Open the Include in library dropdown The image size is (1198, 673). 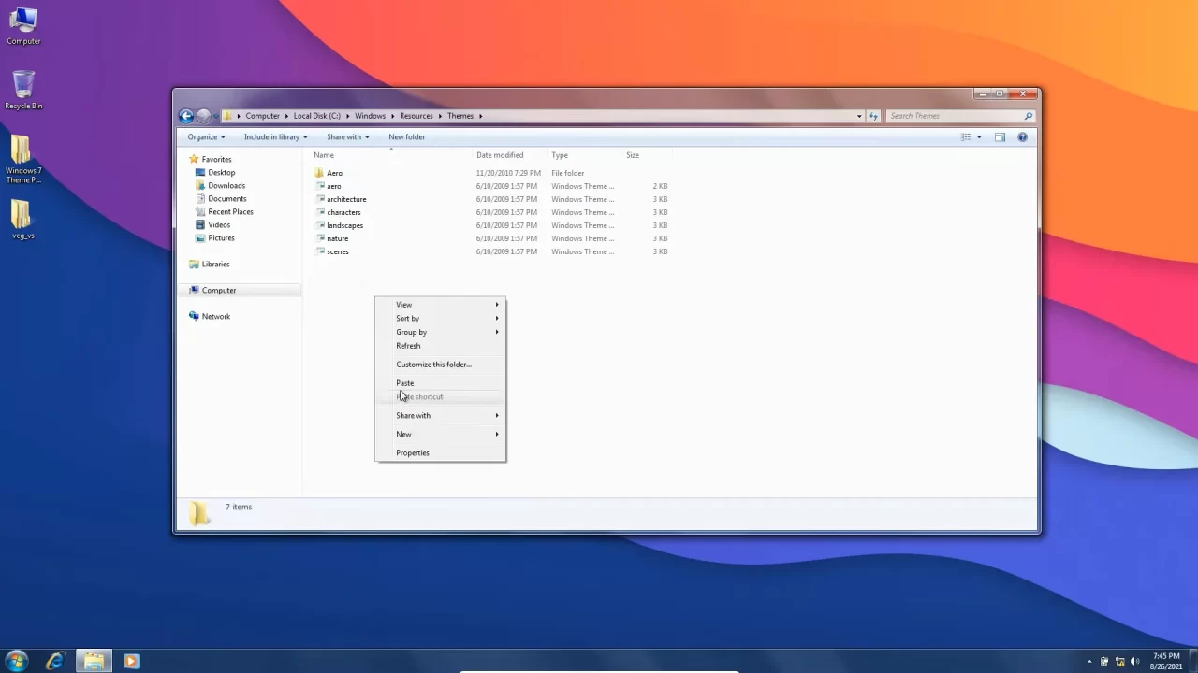275,137
